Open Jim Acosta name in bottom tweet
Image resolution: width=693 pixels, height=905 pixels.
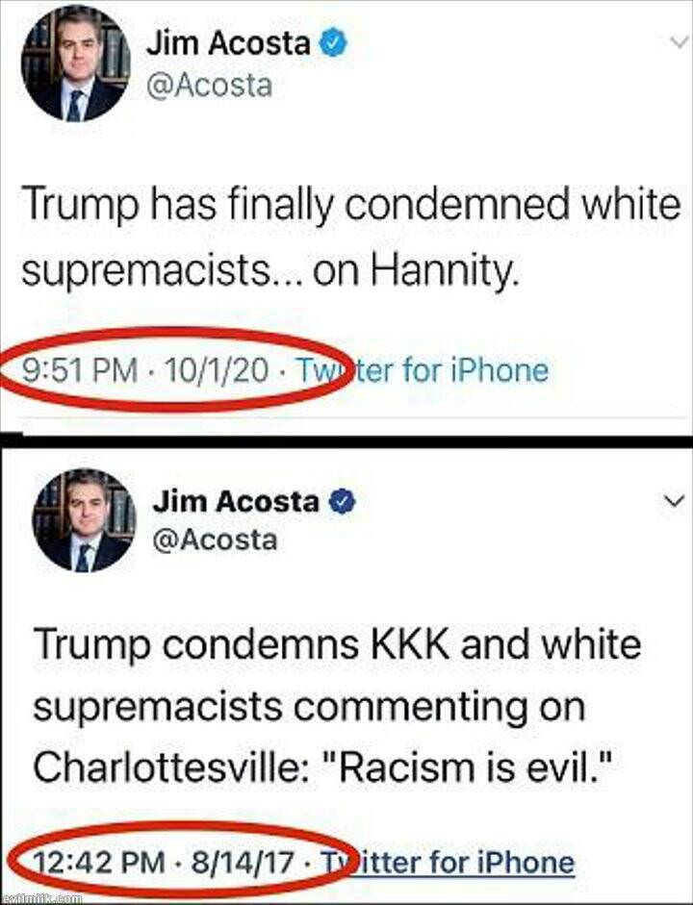click(236, 500)
